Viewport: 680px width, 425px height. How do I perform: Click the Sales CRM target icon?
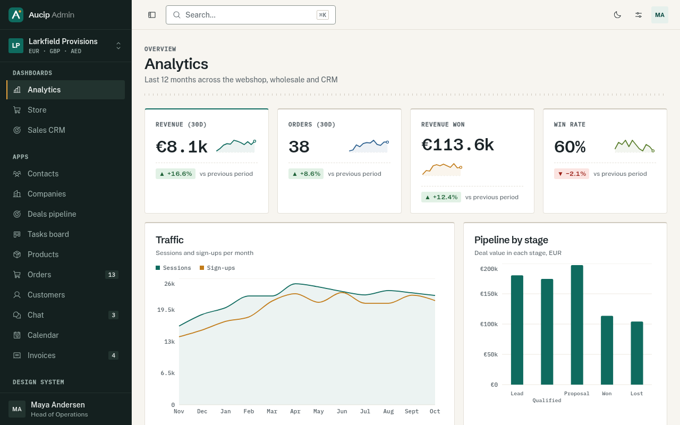click(17, 130)
